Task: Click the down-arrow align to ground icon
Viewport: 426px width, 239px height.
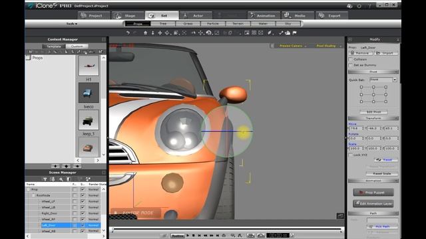Action: coord(152,33)
